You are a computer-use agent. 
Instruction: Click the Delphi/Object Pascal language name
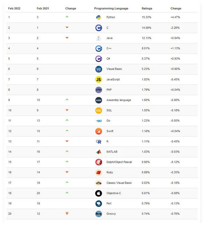tap(119, 162)
